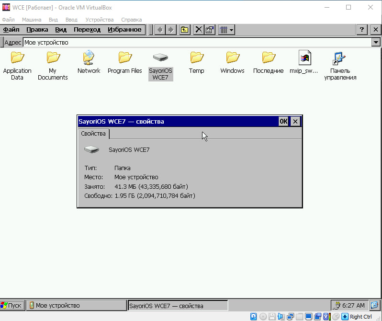Click VirtualBox audio status icon

click(281, 316)
